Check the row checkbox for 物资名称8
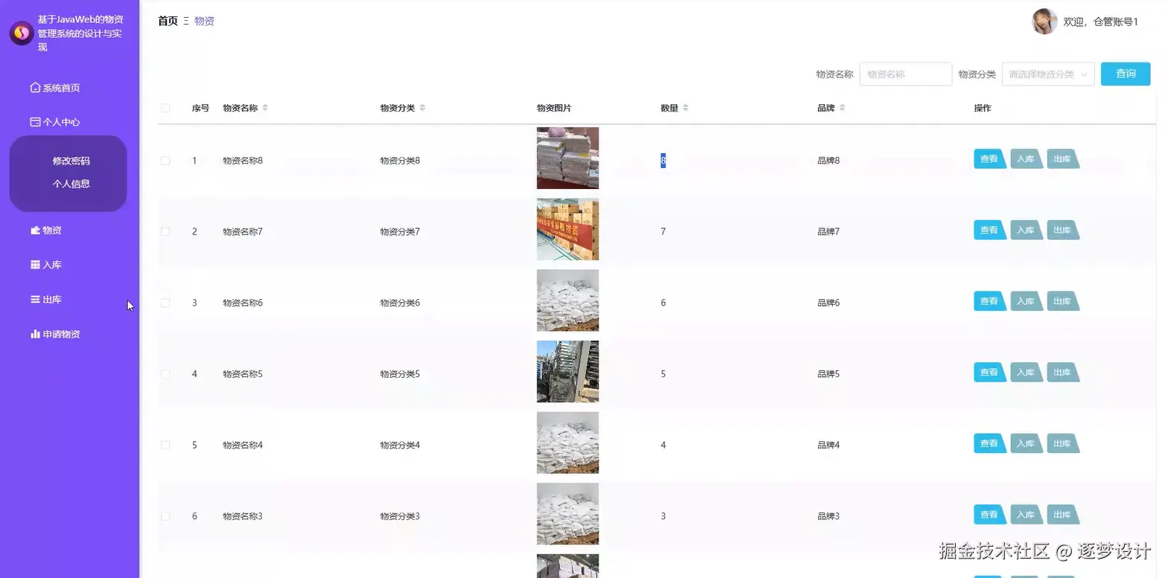This screenshot has width=1168, height=578. pos(165,161)
